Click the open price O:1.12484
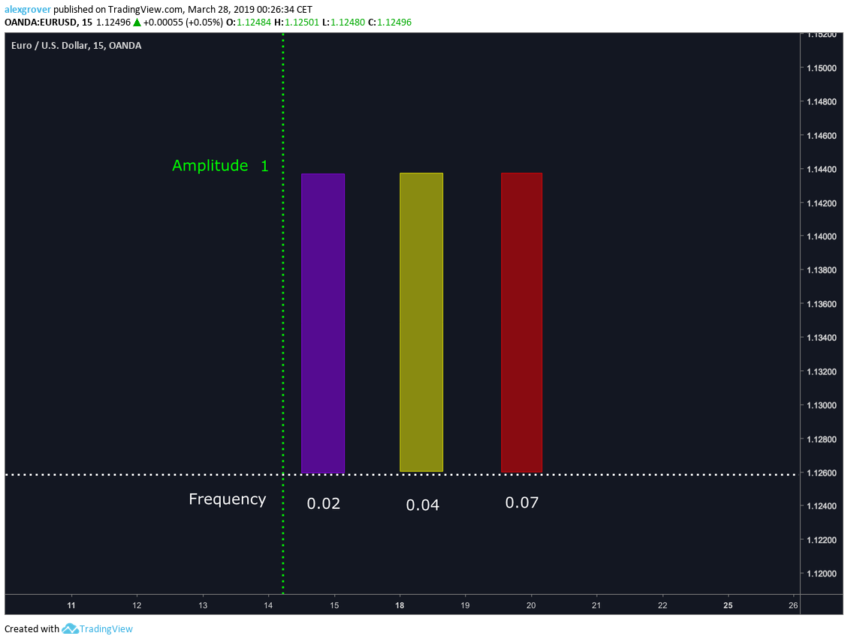This screenshot has height=642, width=848. click(248, 23)
